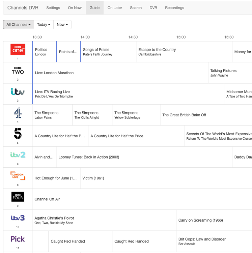Click the London Live channel logo
Viewport: 252px width, 253px height.
(x=18, y=176)
